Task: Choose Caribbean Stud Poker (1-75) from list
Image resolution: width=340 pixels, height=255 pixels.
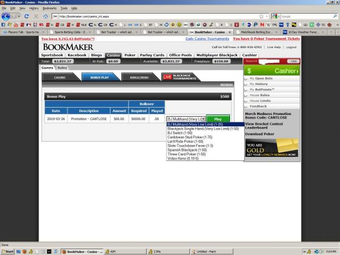Action: (x=190, y=137)
